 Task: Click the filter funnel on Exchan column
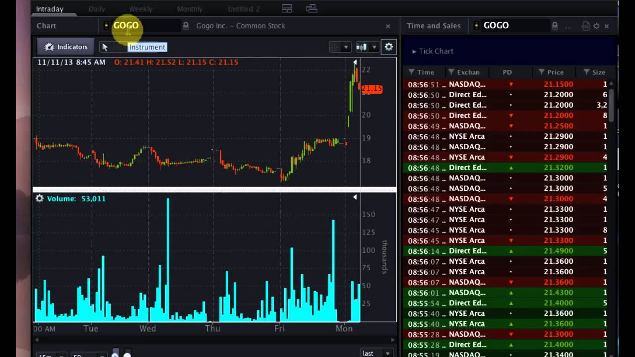[451, 72]
